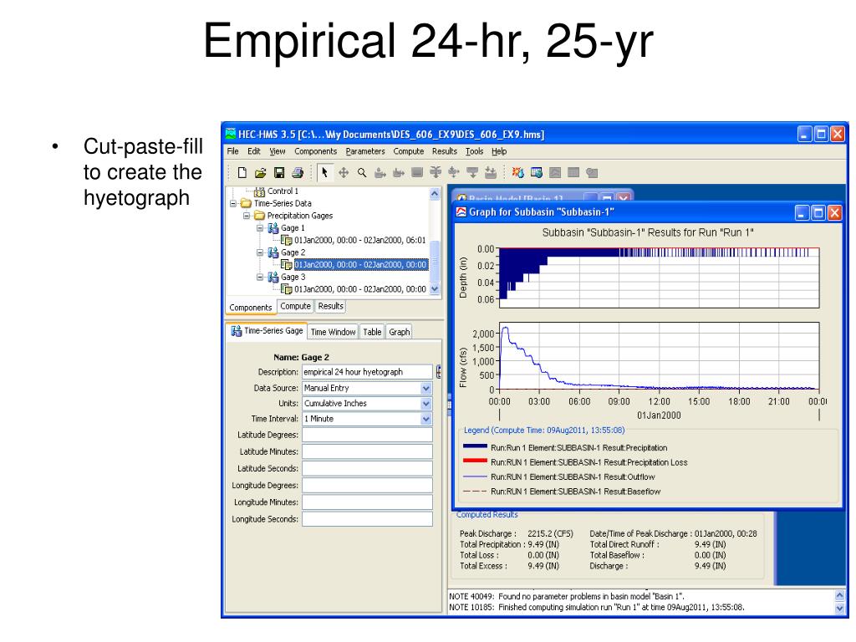This screenshot has height=642, width=856.
Task: Open the Parameters menu
Action: point(365,151)
